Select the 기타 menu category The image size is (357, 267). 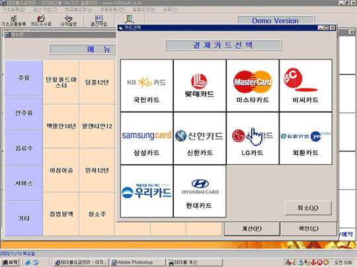click(24, 218)
